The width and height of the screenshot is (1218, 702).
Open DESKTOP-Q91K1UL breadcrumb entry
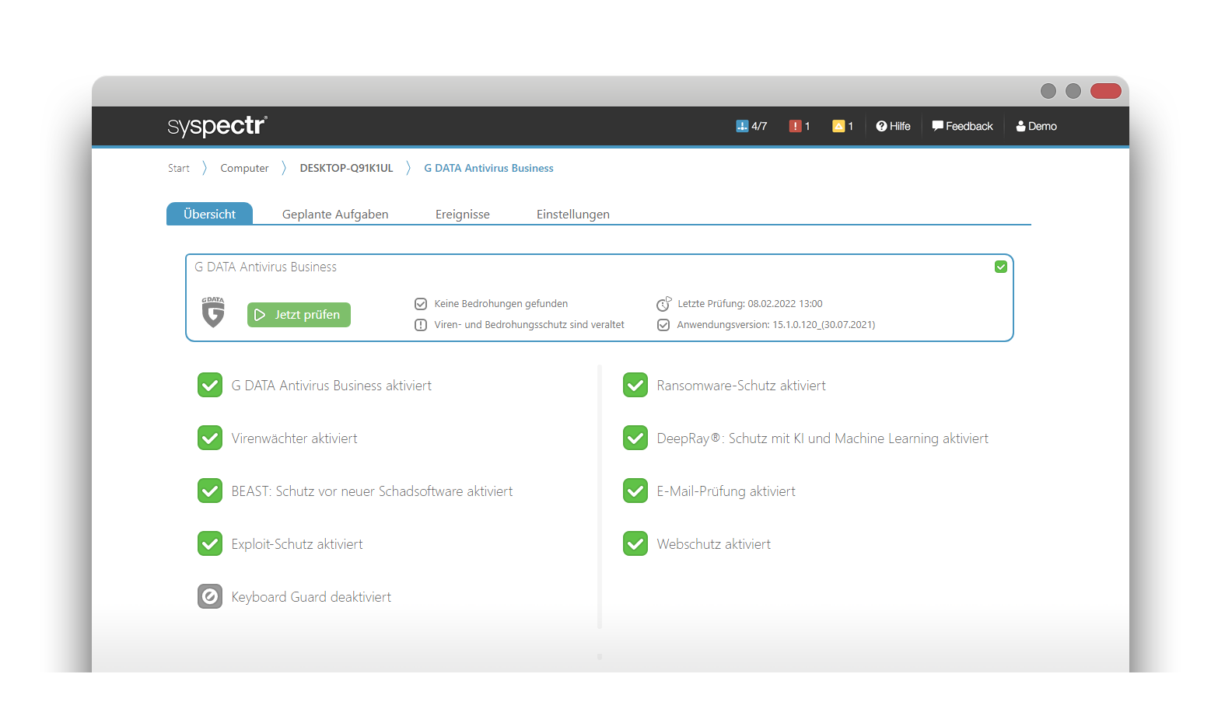pos(346,168)
